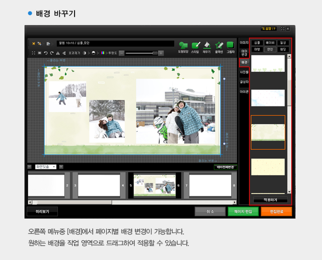Viewport: 322px width, 260px height.
Task: Switch to the 이미지 side tab
Action: tap(244, 42)
